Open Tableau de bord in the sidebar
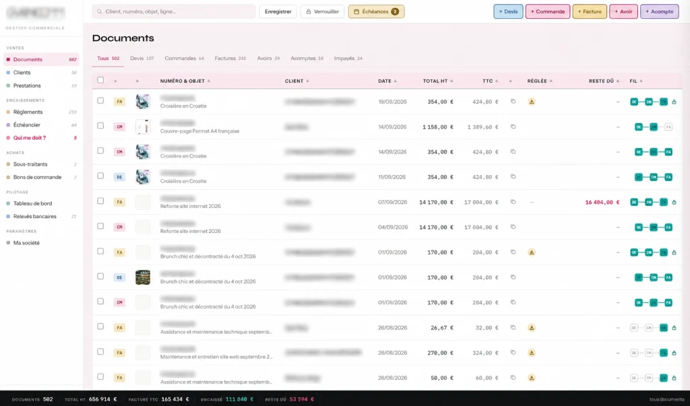This screenshot has width=690, height=406. click(x=41, y=203)
